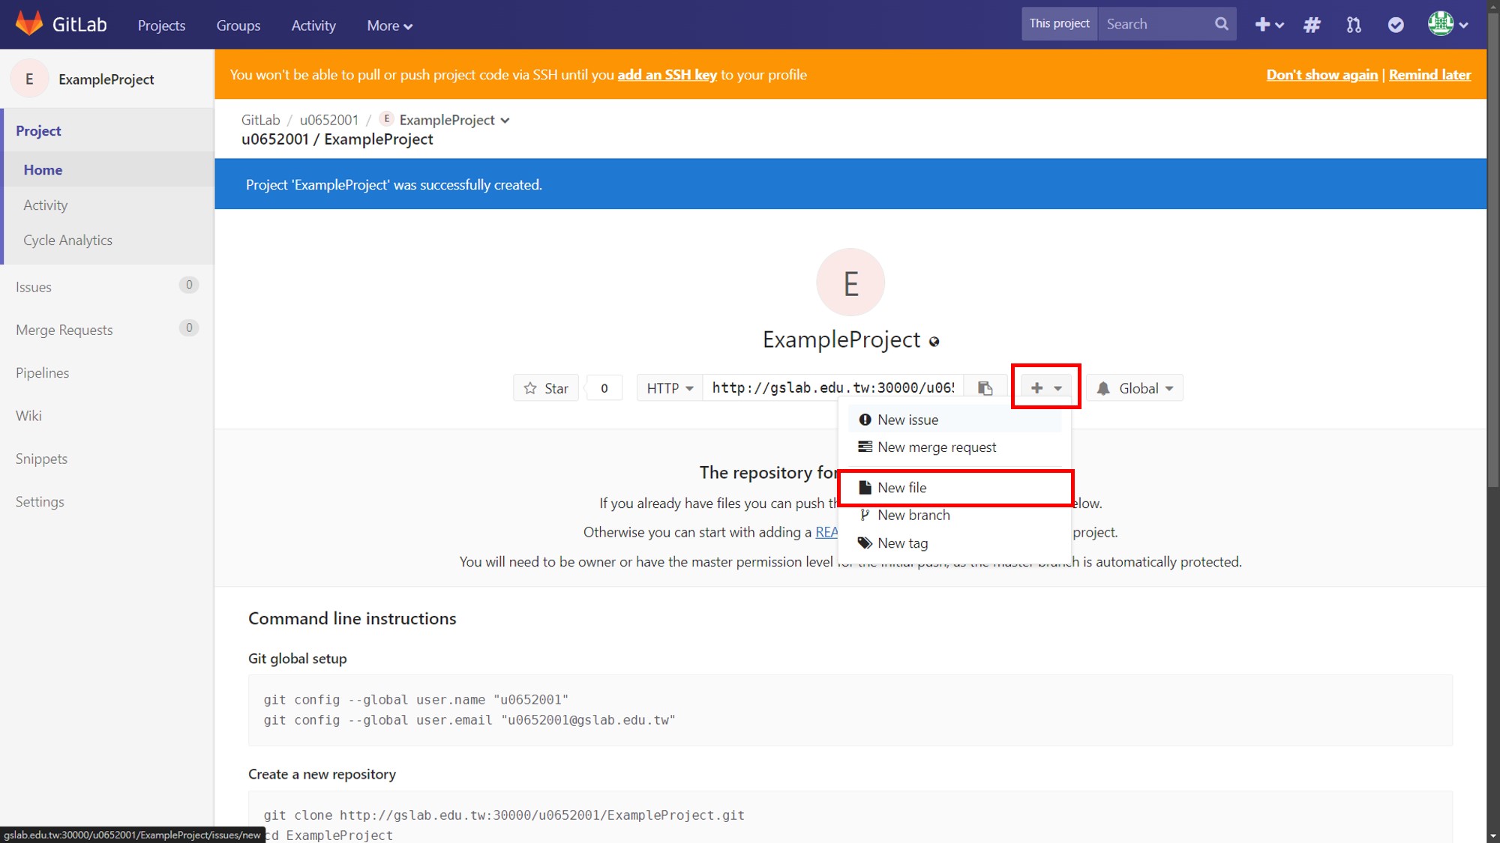Image resolution: width=1500 pixels, height=843 pixels.
Task: Click the u0652001 breadcrumb link
Action: tap(329, 120)
